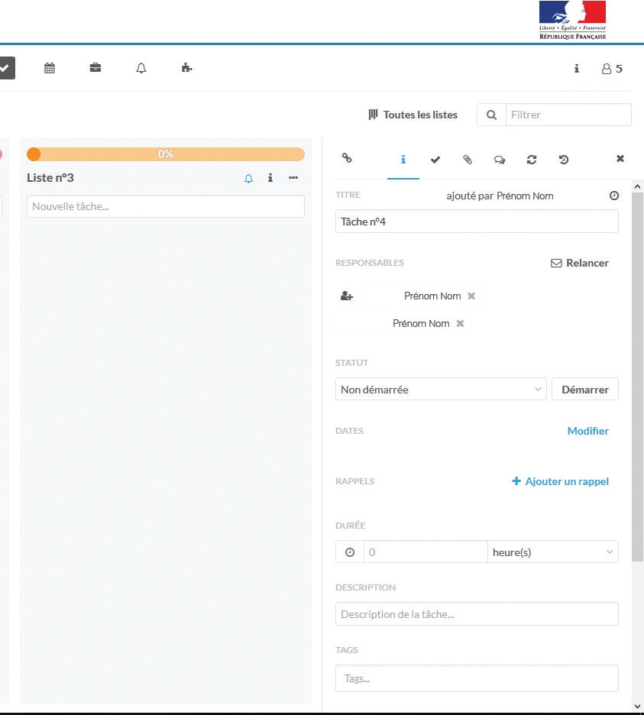Open the calendar view icon

(50, 68)
